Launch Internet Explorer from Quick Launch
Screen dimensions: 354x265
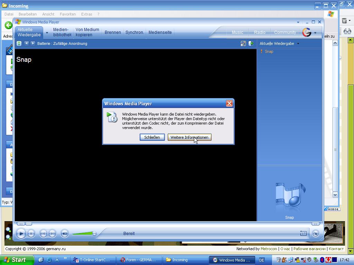click(x=49, y=260)
